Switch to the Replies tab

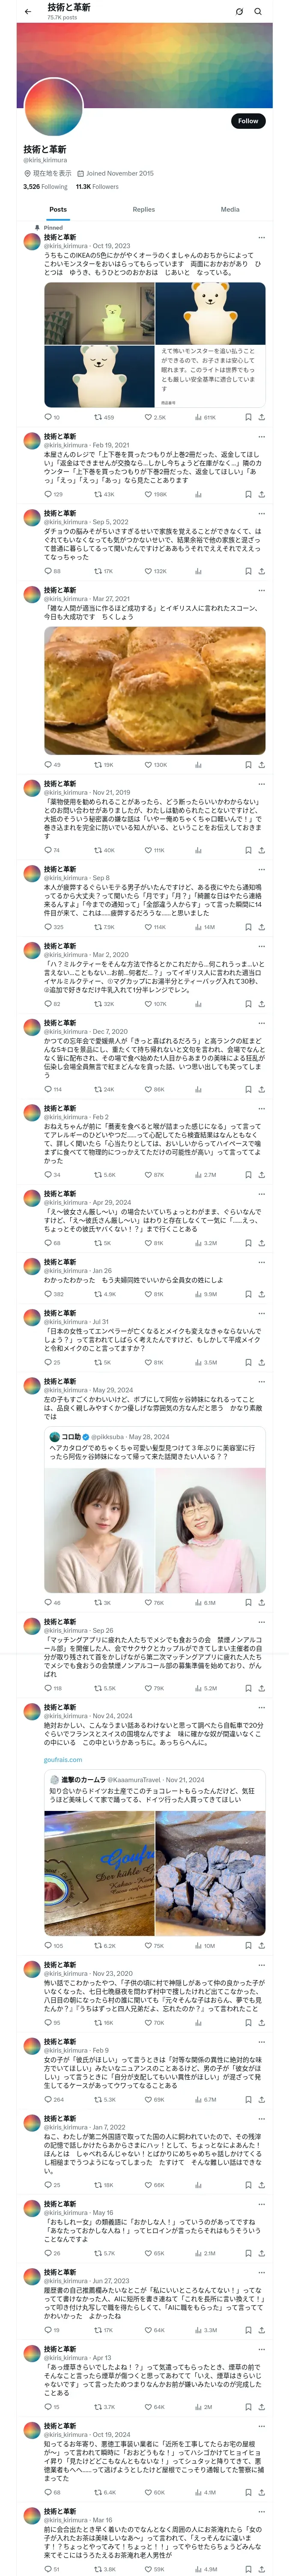click(143, 210)
